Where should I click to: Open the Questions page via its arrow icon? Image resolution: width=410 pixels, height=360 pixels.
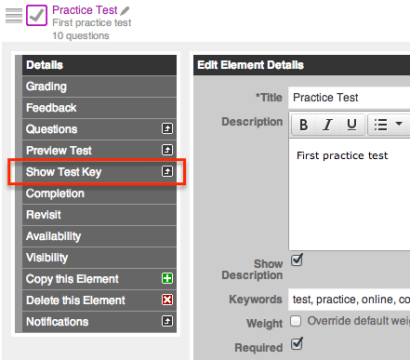point(167,128)
